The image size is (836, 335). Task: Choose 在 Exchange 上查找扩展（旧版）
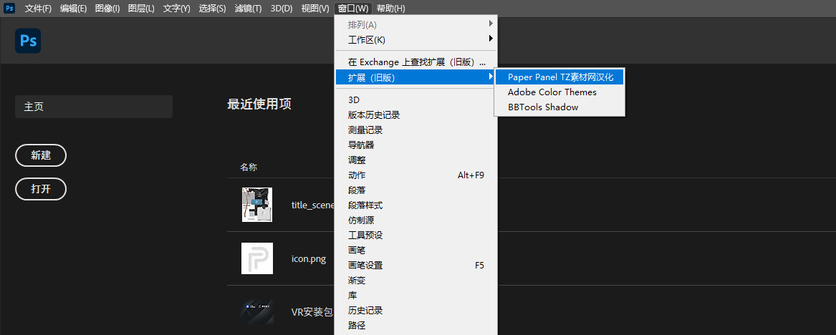pos(416,62)
